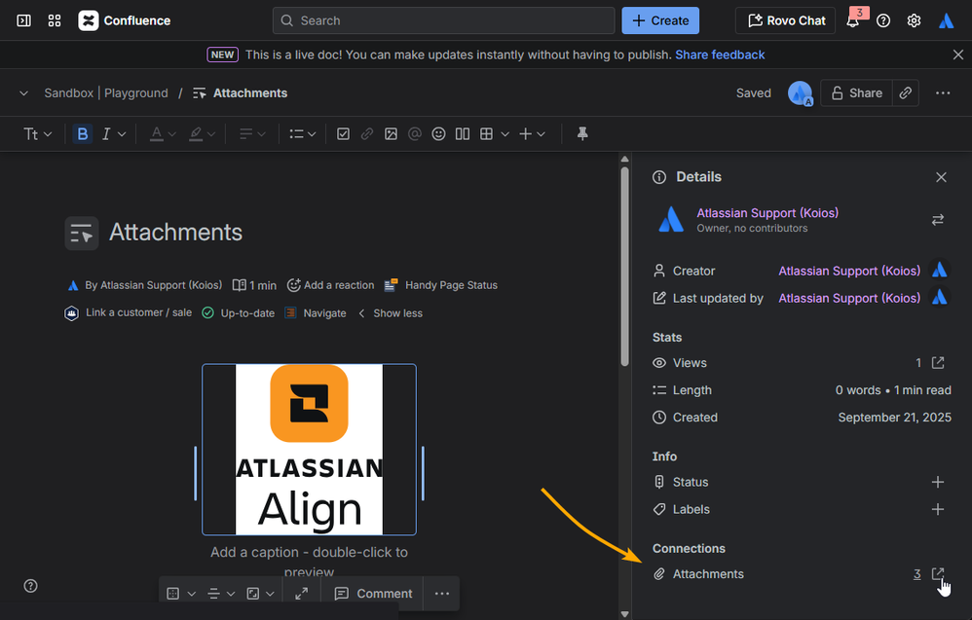972x620 pixels.
Task: Add a reaction to the page
Action: point(330,285)
